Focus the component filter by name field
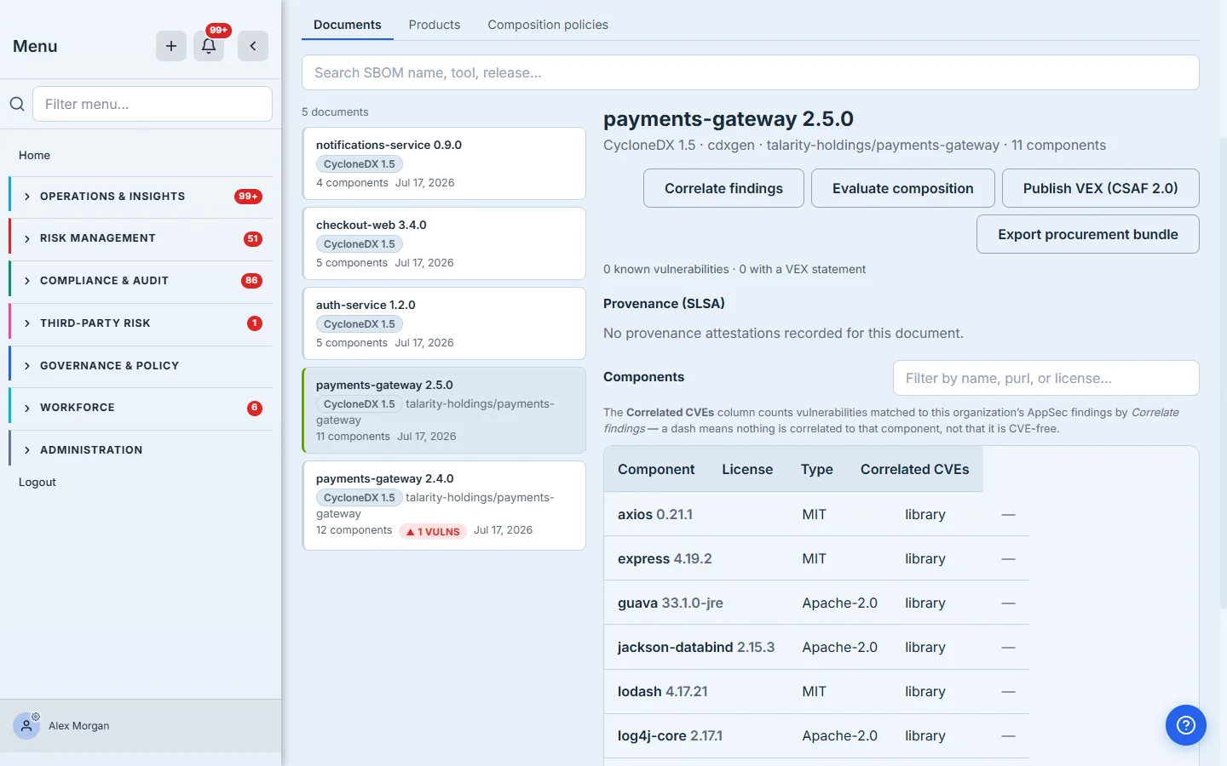Image resolution: width=1227 pixels, height=766 pixels. click(1046, 378)
